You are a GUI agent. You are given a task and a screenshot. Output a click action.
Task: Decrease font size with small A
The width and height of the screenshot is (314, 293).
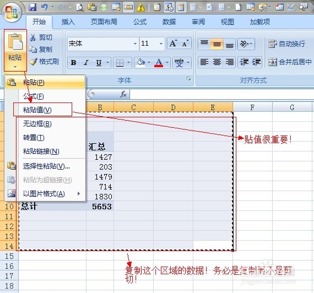pyautogui.click(x=185, y=43)
